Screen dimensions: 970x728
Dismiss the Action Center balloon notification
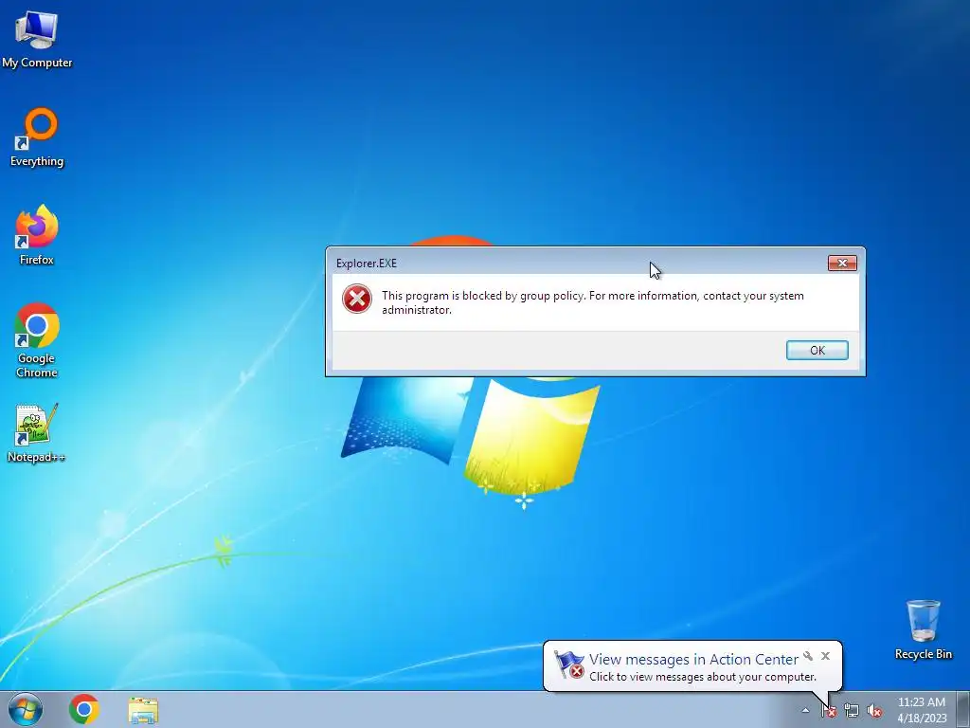pos(825,656)
